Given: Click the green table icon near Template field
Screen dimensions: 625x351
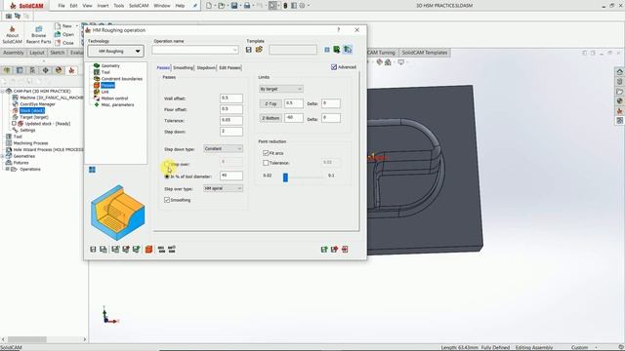Looking at the screenshot, I should [x=337, y=50].
